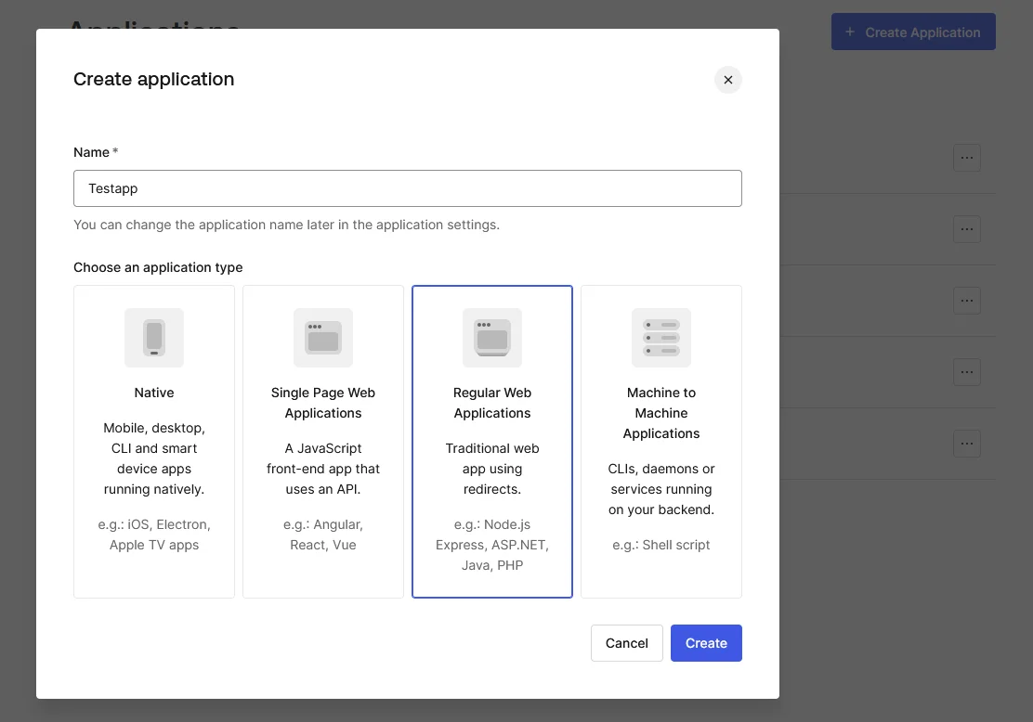Click the plus icon inside Create Application button
Image resolution: width=1033 pixels, height=722 pixels.
pyautogui.click(x=849, y=31)
